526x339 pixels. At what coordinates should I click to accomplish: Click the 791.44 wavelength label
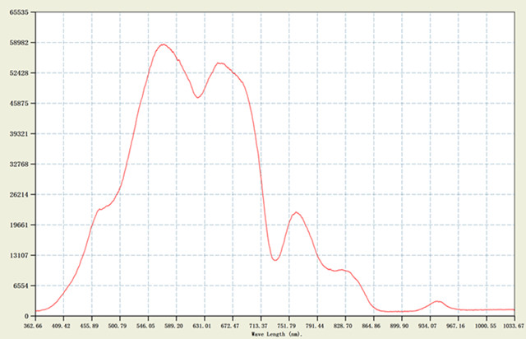(x=315, y=326)
